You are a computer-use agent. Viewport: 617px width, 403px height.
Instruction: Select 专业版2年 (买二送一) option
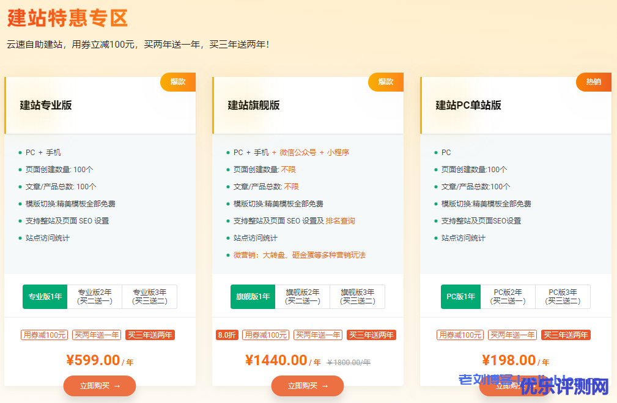(x=95, y=297)
